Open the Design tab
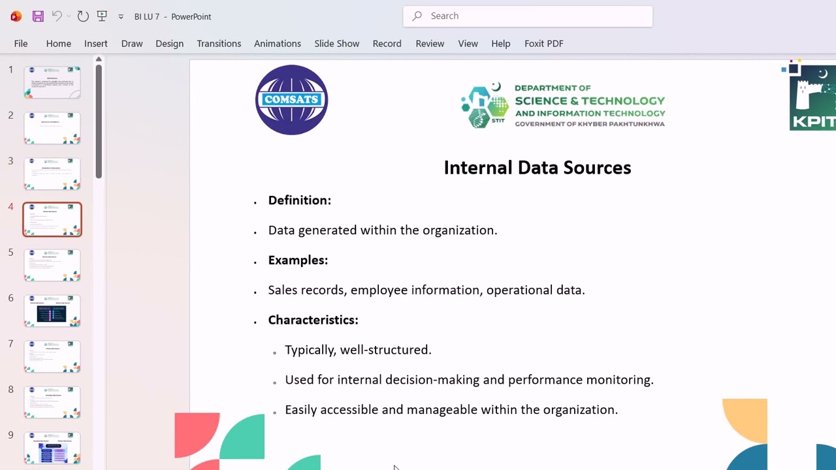 170,43
